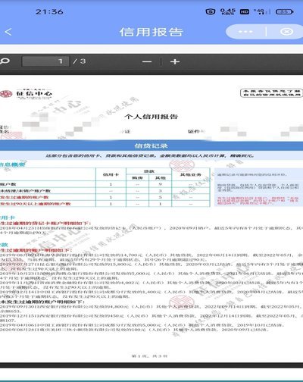Tap the 个人信用报告 document heading
303x382 pixels.
coord(151,117)
